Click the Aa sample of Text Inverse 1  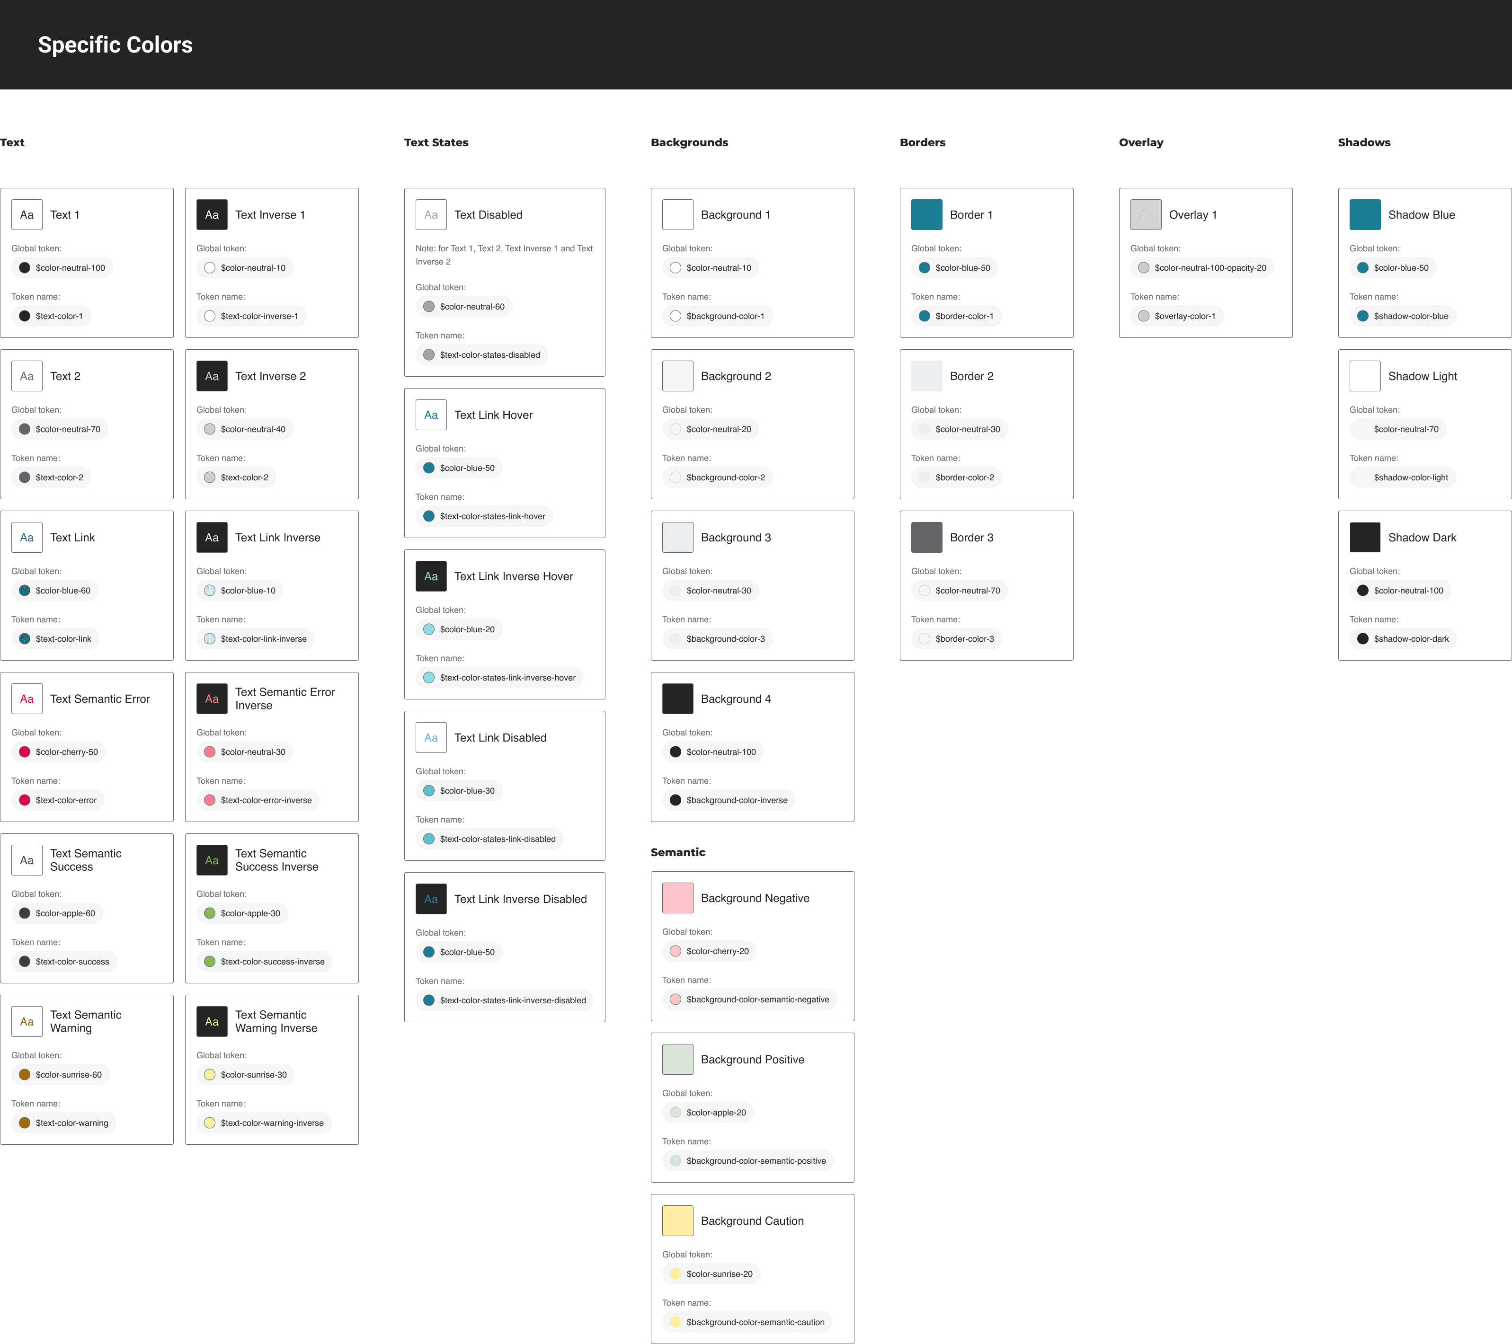click(212, 214)
